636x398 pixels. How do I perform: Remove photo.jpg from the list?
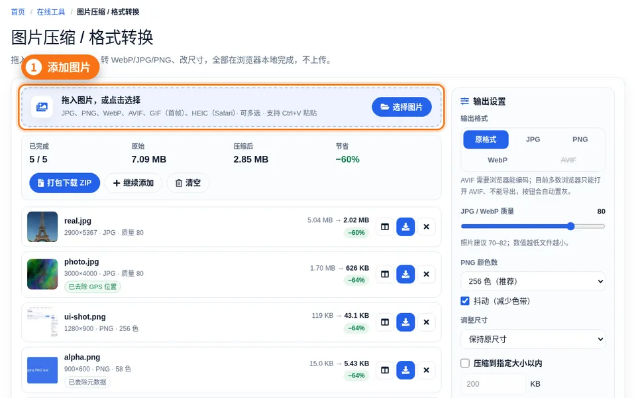[426, 274]
